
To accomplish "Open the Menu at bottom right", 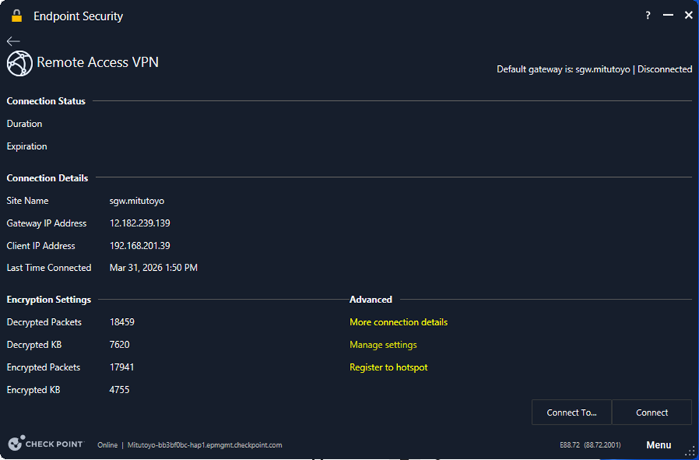I will point(658,445).
